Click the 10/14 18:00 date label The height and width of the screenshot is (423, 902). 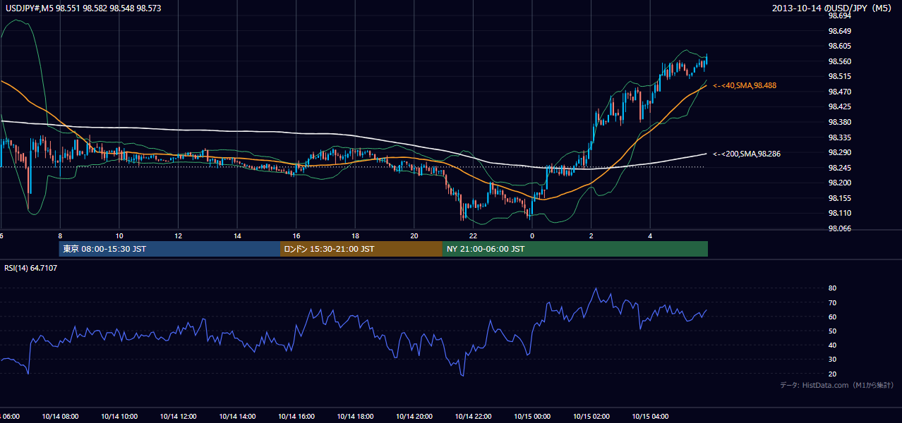coord(355,417)
